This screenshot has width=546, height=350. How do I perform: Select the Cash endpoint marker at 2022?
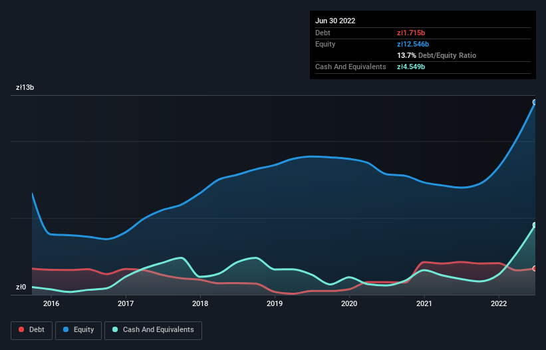[x=535, y=226]
